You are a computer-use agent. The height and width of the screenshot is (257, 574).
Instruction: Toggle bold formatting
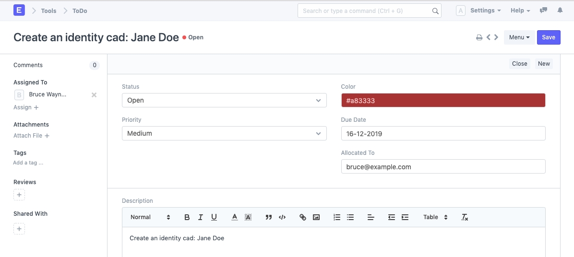(x=187, y=217)
